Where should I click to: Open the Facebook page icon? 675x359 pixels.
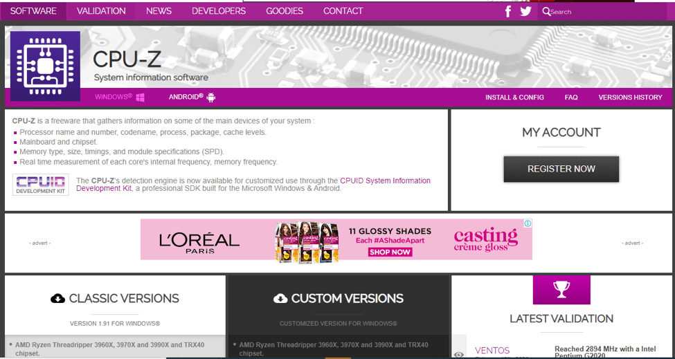[x=508, y=11]
